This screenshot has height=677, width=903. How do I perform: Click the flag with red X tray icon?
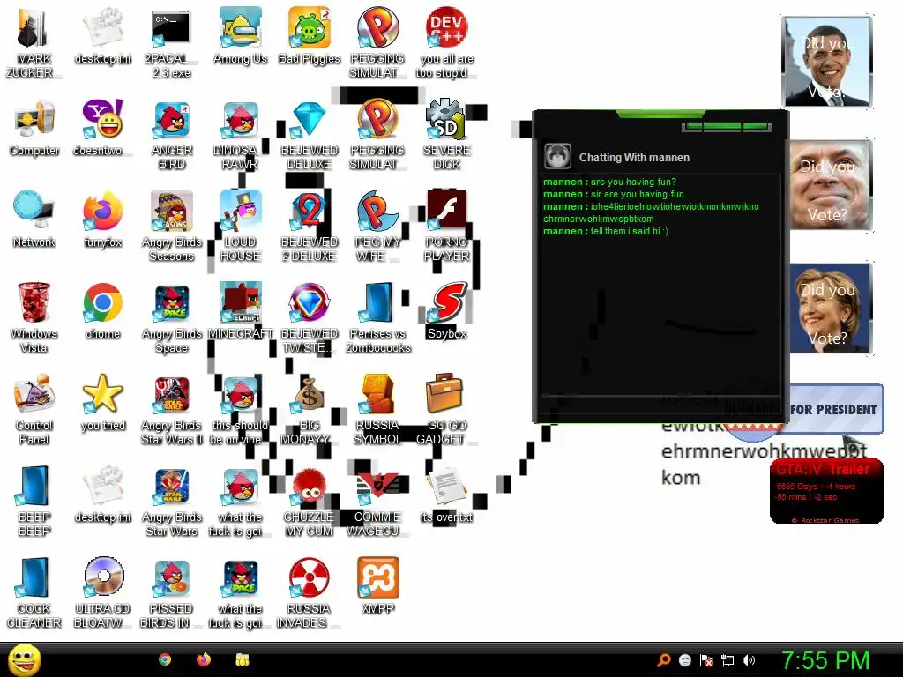706,660
